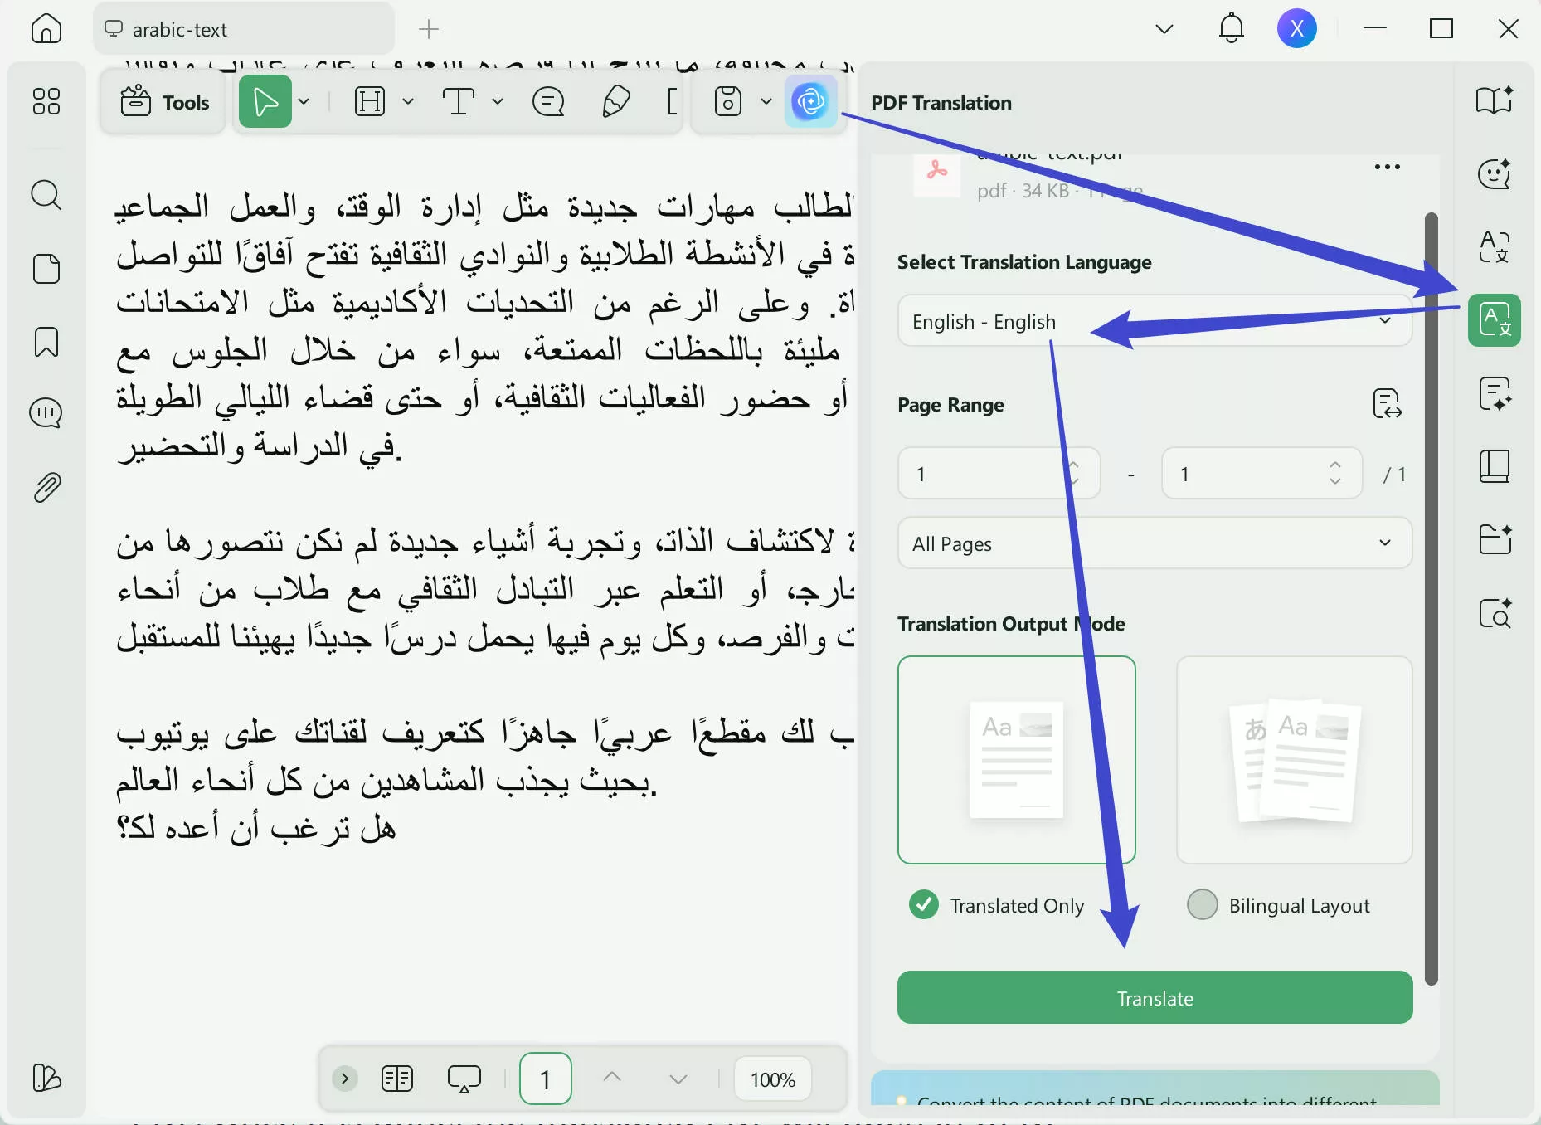Image resolution: width=1541 pixels, height=1125 pixels.
Task: Select the Translated Only output mode
Action: (924, 905)
